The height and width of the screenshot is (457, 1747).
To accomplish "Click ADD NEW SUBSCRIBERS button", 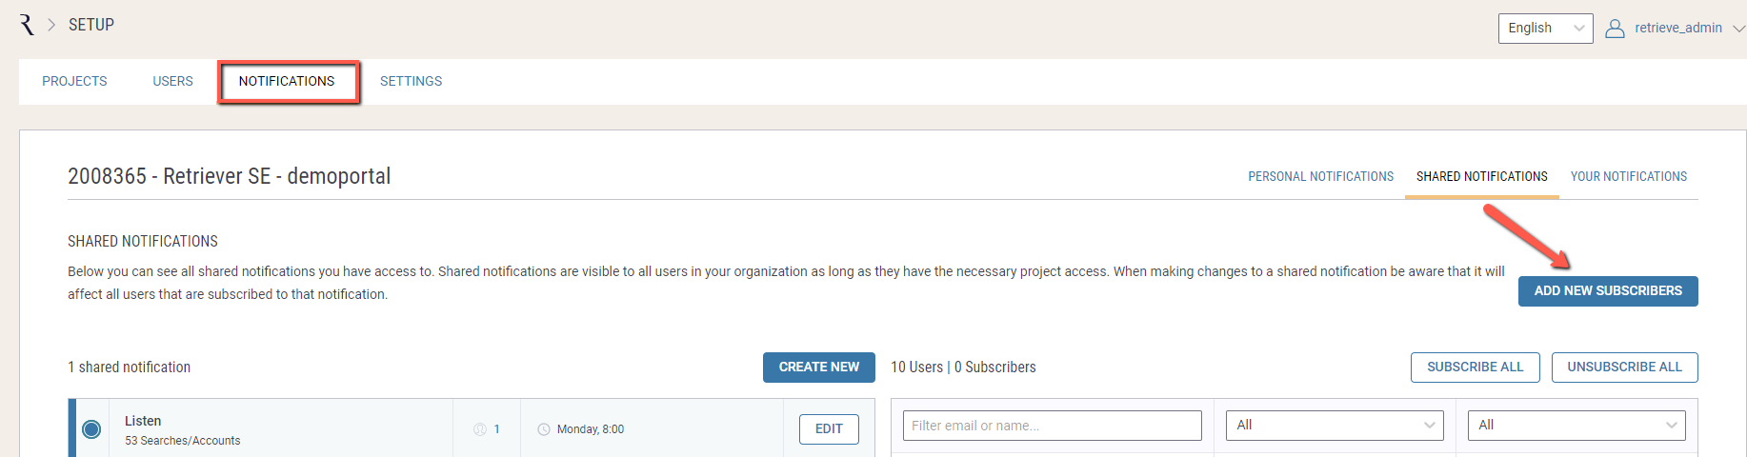I will (x=1608, y=291).
